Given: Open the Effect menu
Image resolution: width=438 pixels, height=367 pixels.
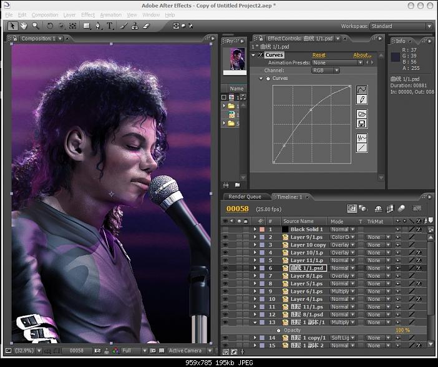Looking at the screenshot, I should [88, 15].
